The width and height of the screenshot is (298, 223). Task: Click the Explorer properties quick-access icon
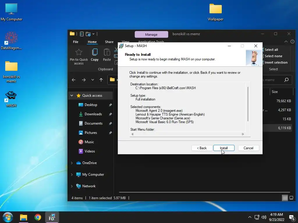click(82, 34)
